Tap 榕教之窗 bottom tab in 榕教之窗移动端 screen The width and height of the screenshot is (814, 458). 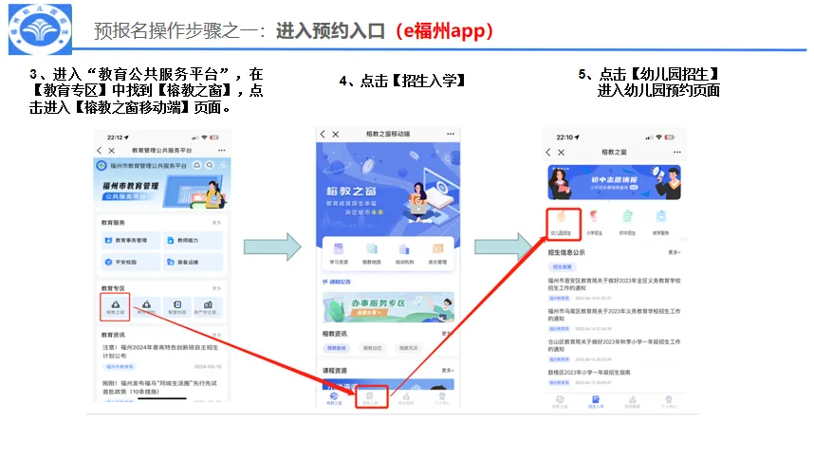[334, 398]
